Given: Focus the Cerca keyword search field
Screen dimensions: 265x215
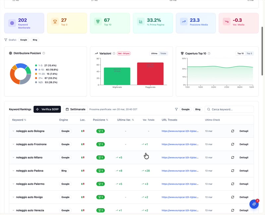Looking at the screenshot, I should 229,109.
